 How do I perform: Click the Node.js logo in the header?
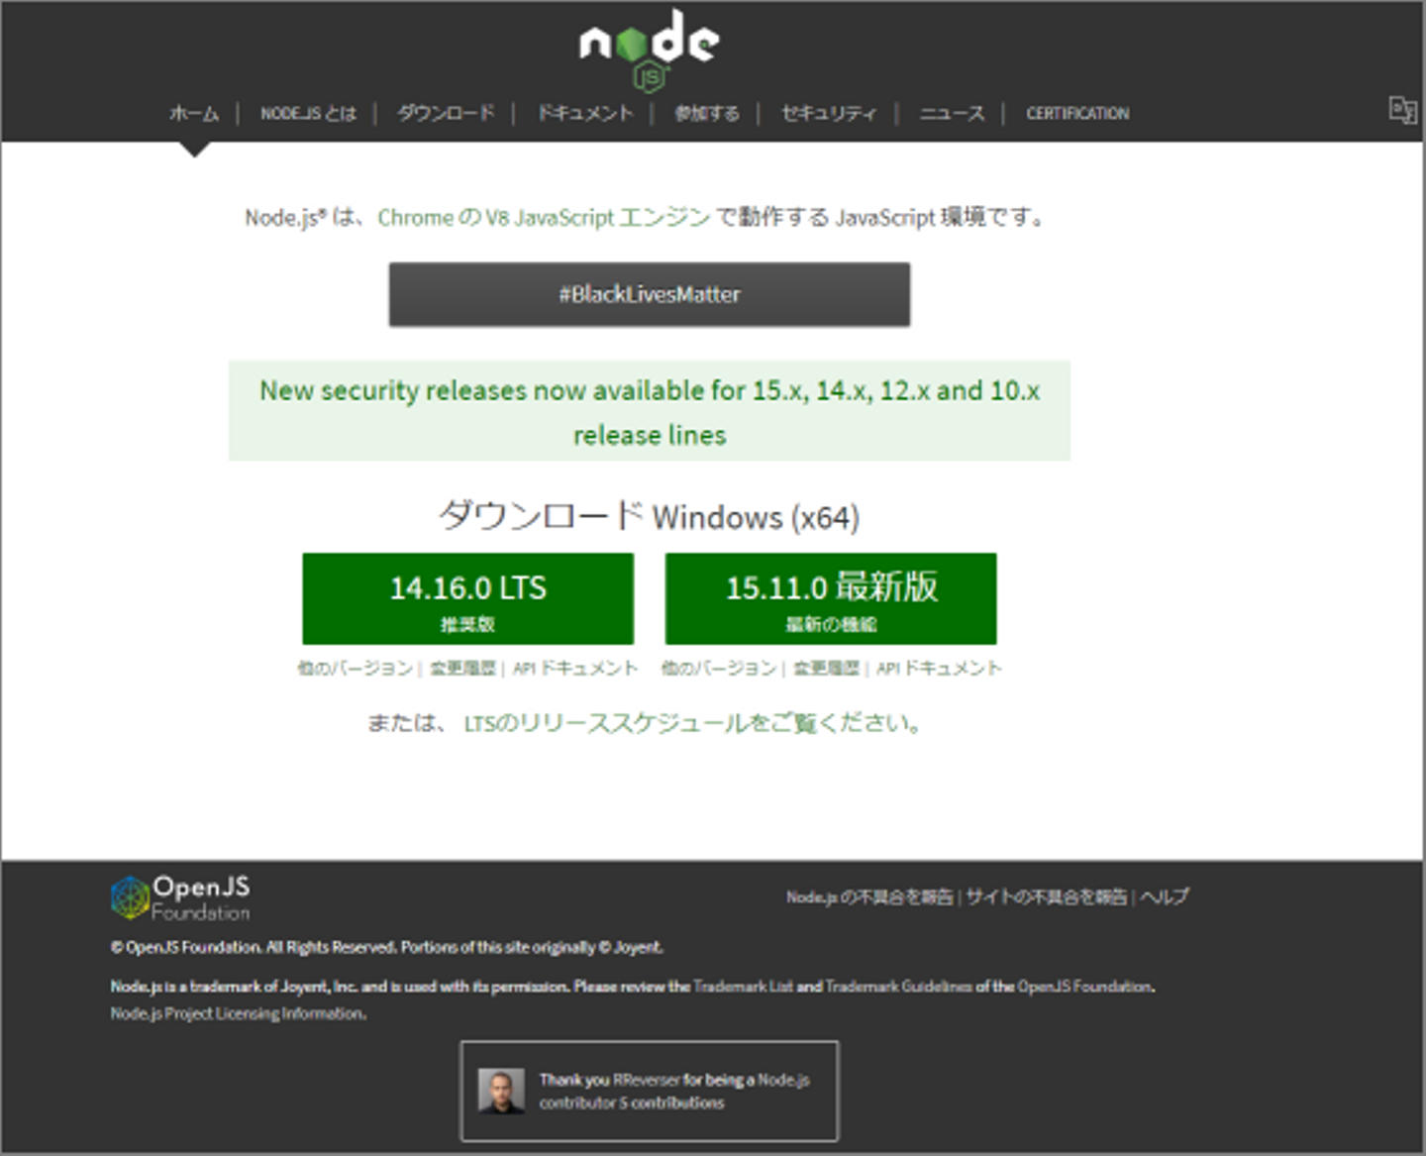pyautogui.click(x=650, y=50)
